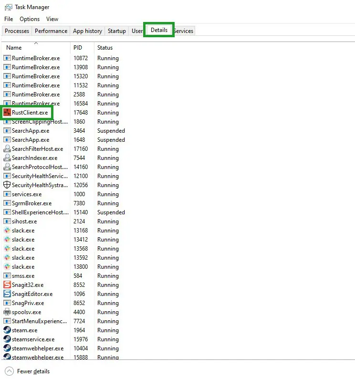Click PID 7544 of SearchIndexer.exe
Screen dimensions: 355x379
click(79, 158)
